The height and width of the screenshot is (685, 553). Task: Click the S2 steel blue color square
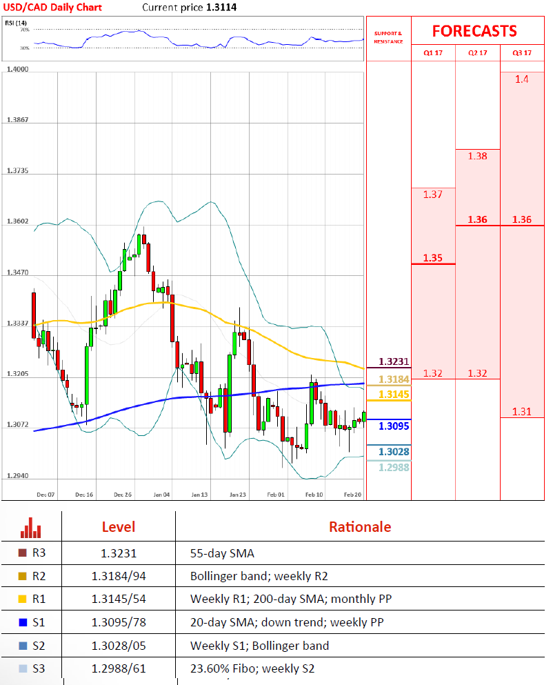22,646
